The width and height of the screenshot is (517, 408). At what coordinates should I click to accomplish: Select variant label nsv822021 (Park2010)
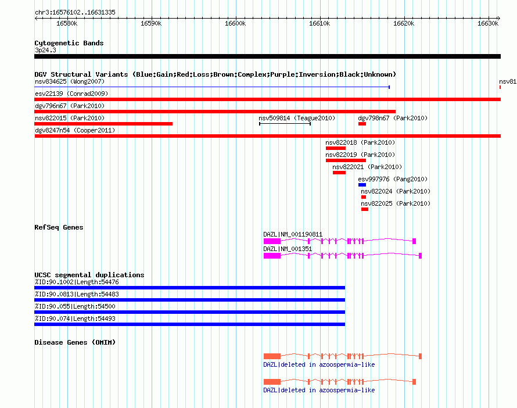(x=367, y=167)
